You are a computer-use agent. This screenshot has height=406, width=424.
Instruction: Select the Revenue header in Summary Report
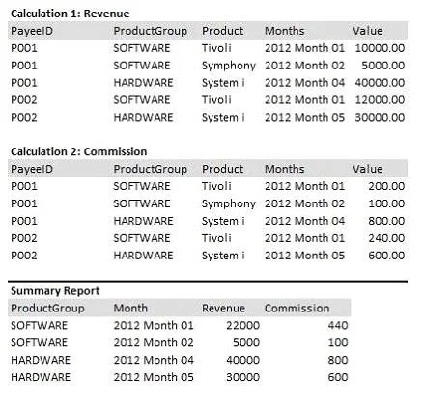point(223,308)
